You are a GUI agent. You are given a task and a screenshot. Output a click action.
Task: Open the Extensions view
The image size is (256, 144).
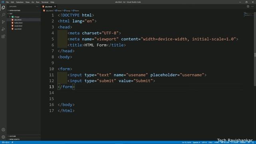pyautogui.click(x=3, y=36)
